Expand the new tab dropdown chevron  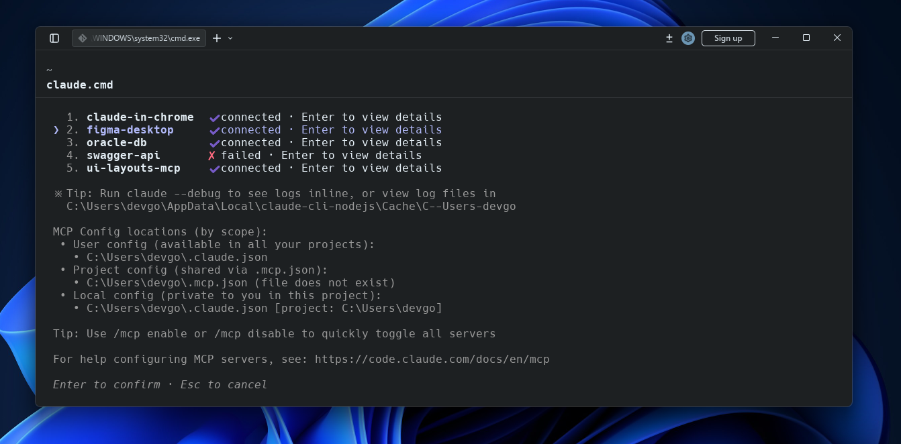coord(230,38)
